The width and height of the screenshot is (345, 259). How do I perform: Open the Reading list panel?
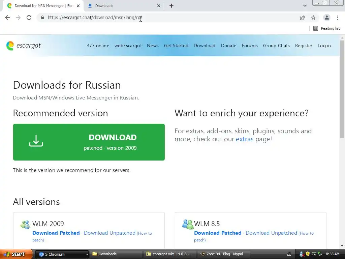click(326, 28)
